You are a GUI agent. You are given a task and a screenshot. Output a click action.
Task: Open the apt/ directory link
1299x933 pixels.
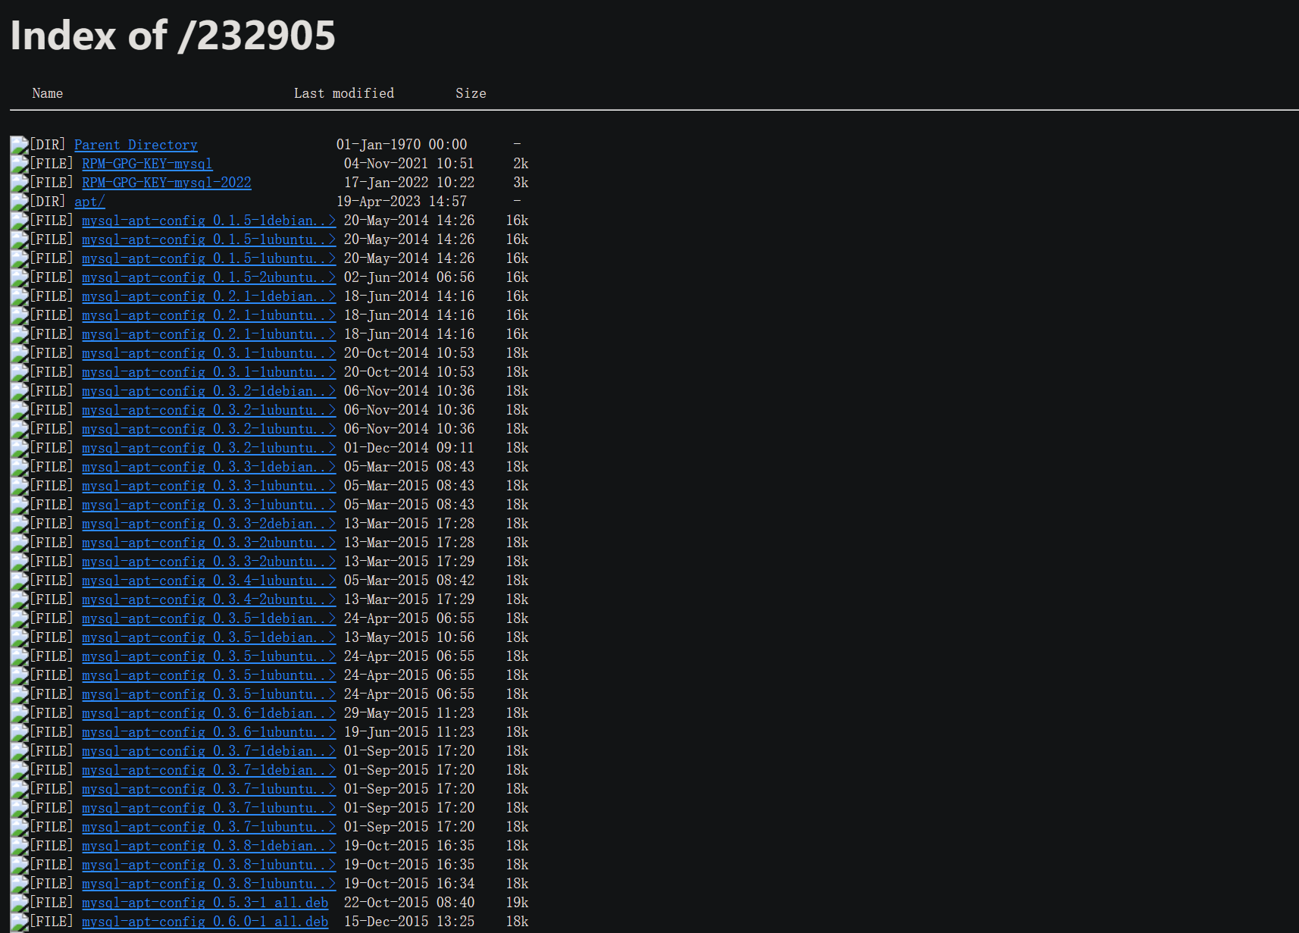[89, 202]
